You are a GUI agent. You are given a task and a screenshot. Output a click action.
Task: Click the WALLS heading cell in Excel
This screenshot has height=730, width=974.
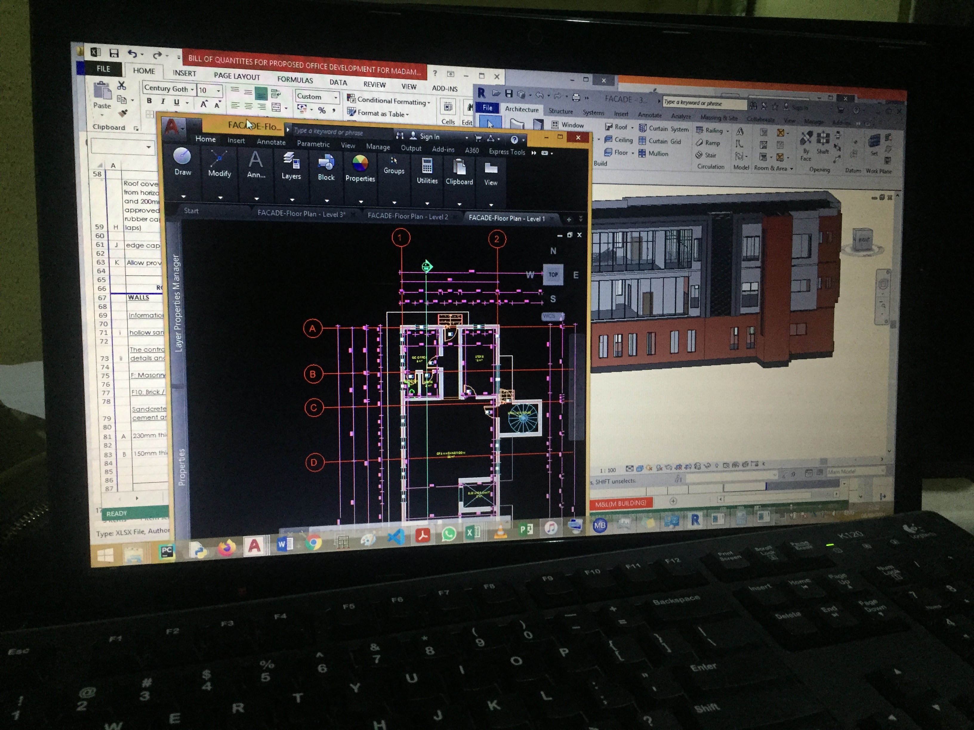(x=139, y=297)
